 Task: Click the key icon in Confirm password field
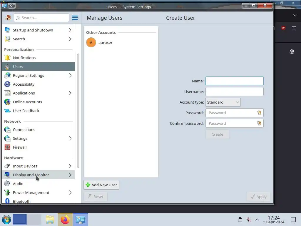click(x=259, y=123)
